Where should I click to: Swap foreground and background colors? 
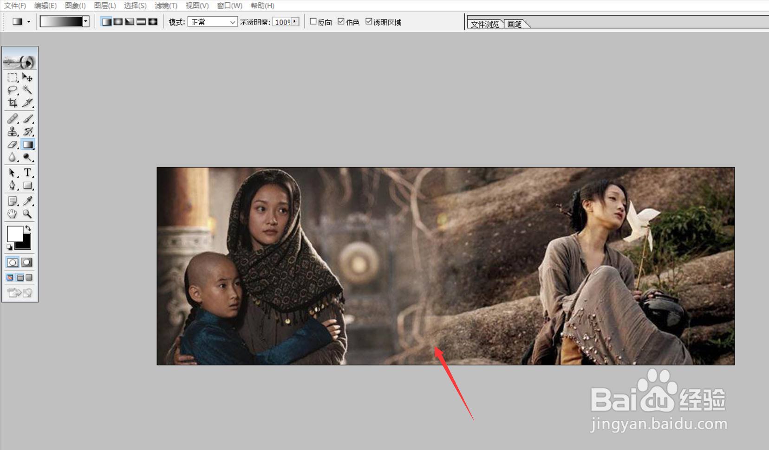[x=28, y=228]
